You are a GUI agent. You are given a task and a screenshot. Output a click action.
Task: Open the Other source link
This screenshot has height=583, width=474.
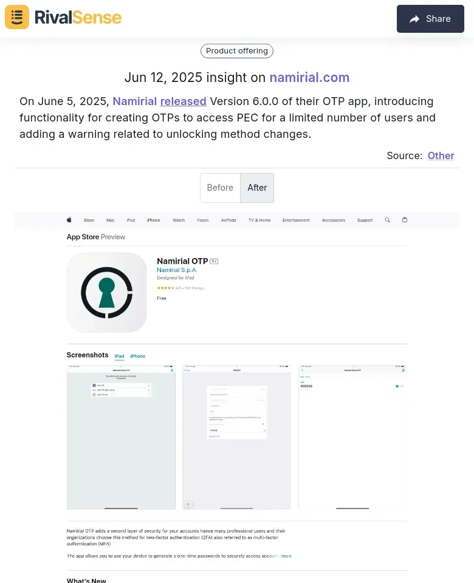(x=441, y=155)
